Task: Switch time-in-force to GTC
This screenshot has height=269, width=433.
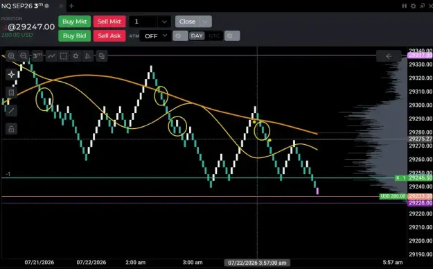Action: pyautogui.click(x=214, y=35)
